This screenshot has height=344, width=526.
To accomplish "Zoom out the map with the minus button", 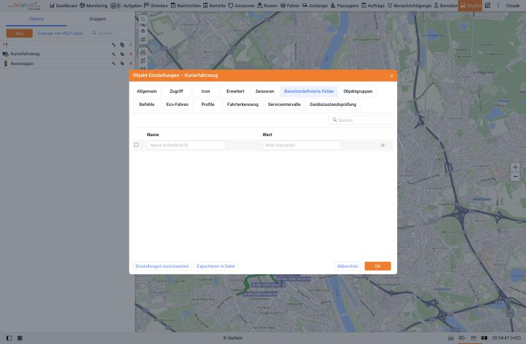I will [x=515, y=176].
